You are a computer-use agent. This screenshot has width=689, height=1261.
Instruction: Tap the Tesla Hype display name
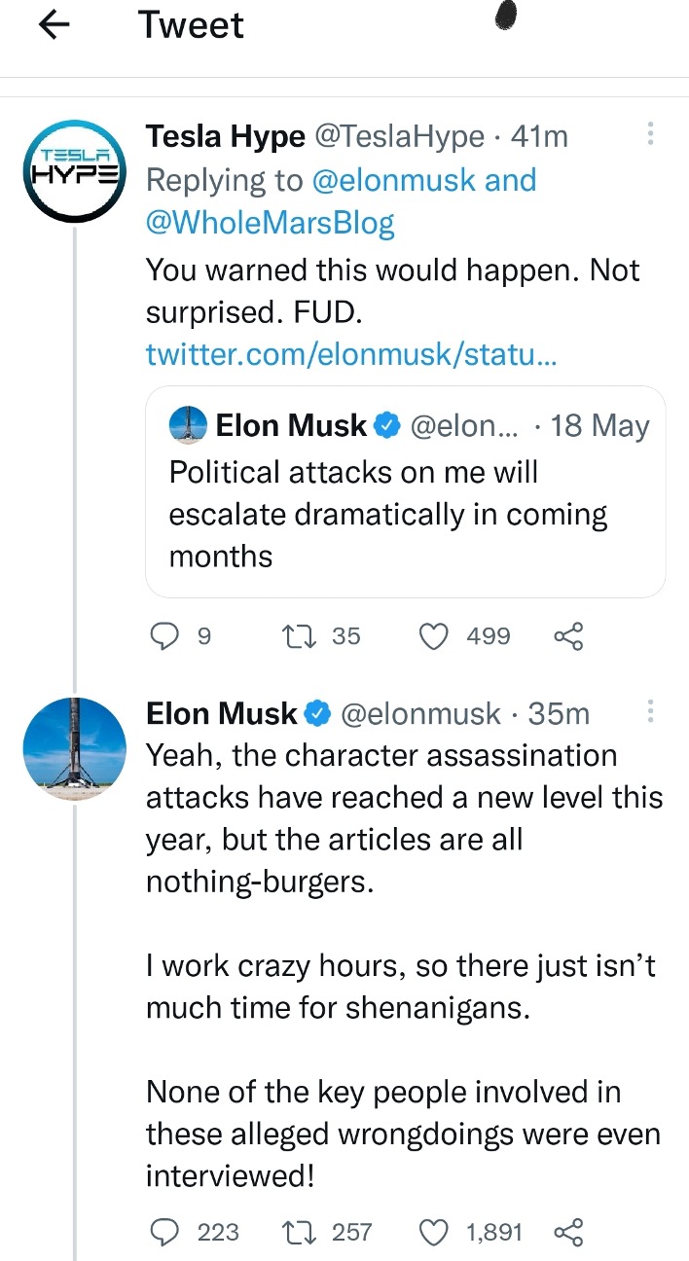(x=225, y=137)
